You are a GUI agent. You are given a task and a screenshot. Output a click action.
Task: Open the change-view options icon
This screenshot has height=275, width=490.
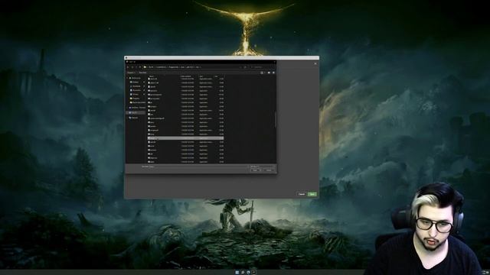(x=262, y=73)
